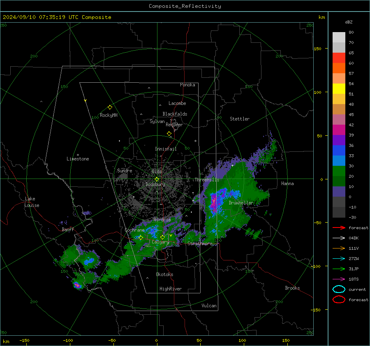Click the Composite_Reflectivity title
Viewport: 370px width, 346px height.
pyautogui.click(x=185, y=6)
